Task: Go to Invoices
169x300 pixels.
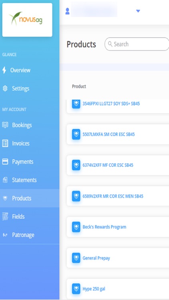Action: click(x=21, y=143)
